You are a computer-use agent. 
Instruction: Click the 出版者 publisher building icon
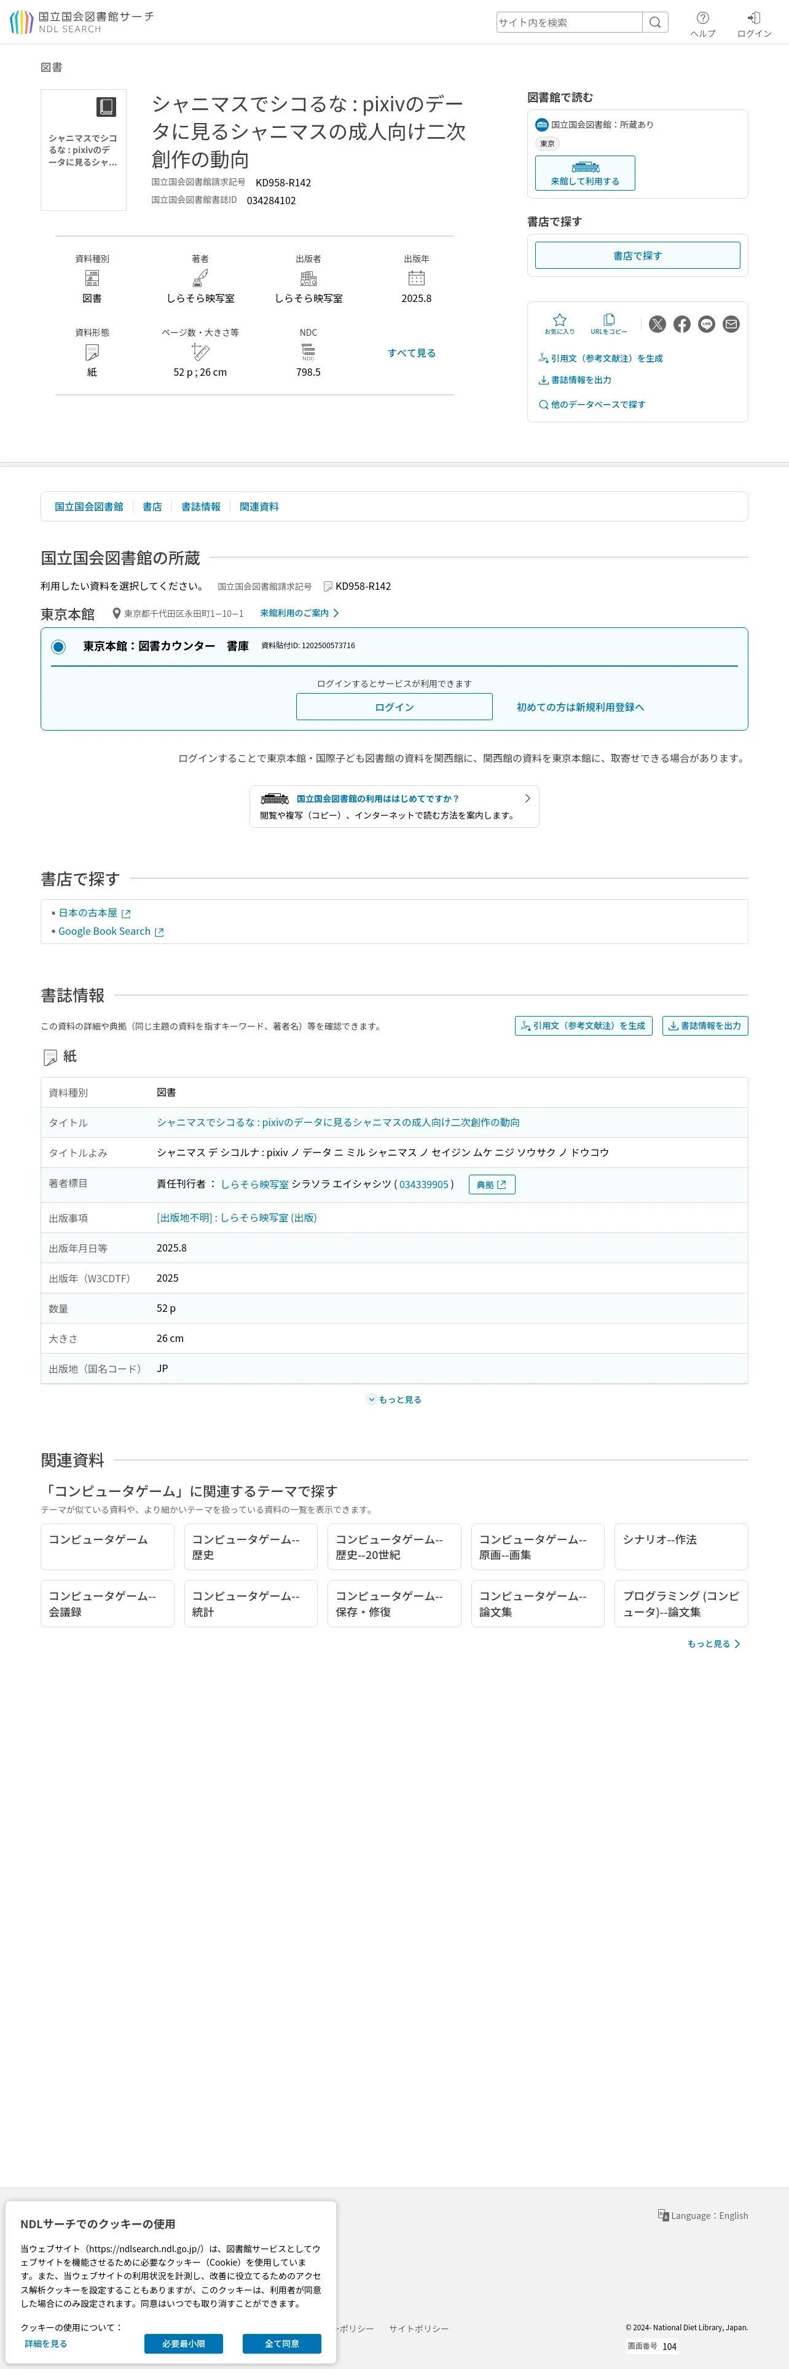[x=308, y=278]
